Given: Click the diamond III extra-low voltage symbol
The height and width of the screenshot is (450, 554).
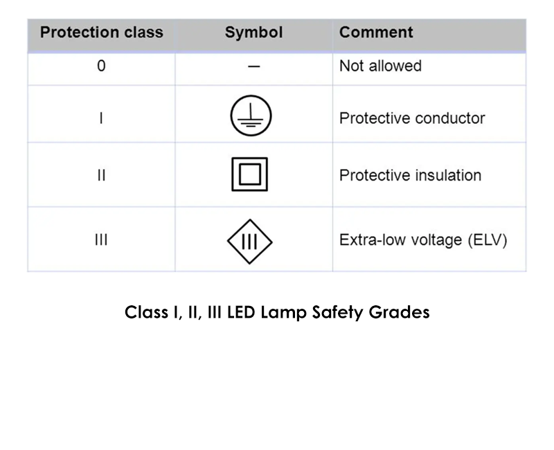Looking at the screenshot, I should pos(250,241).
